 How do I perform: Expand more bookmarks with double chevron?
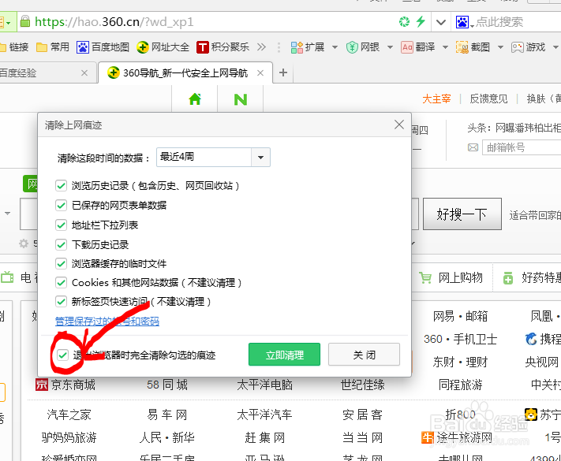point(261,46)
